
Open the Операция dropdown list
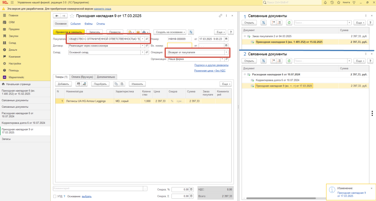226,52
